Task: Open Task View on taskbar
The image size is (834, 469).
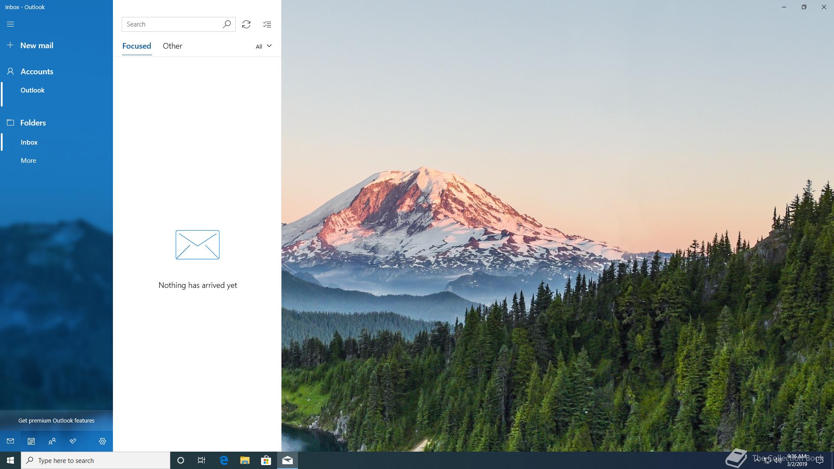Action: pyautogui.click(x=202, y=460)
